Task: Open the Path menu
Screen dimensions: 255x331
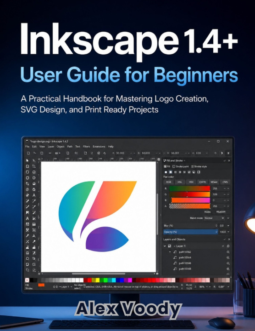Action: click(x=70, y=147)
